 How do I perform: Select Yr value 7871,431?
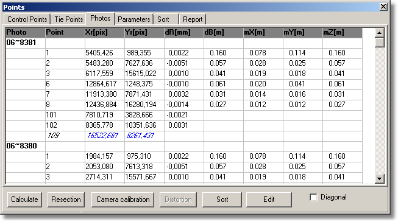click(x=138, y=94)
